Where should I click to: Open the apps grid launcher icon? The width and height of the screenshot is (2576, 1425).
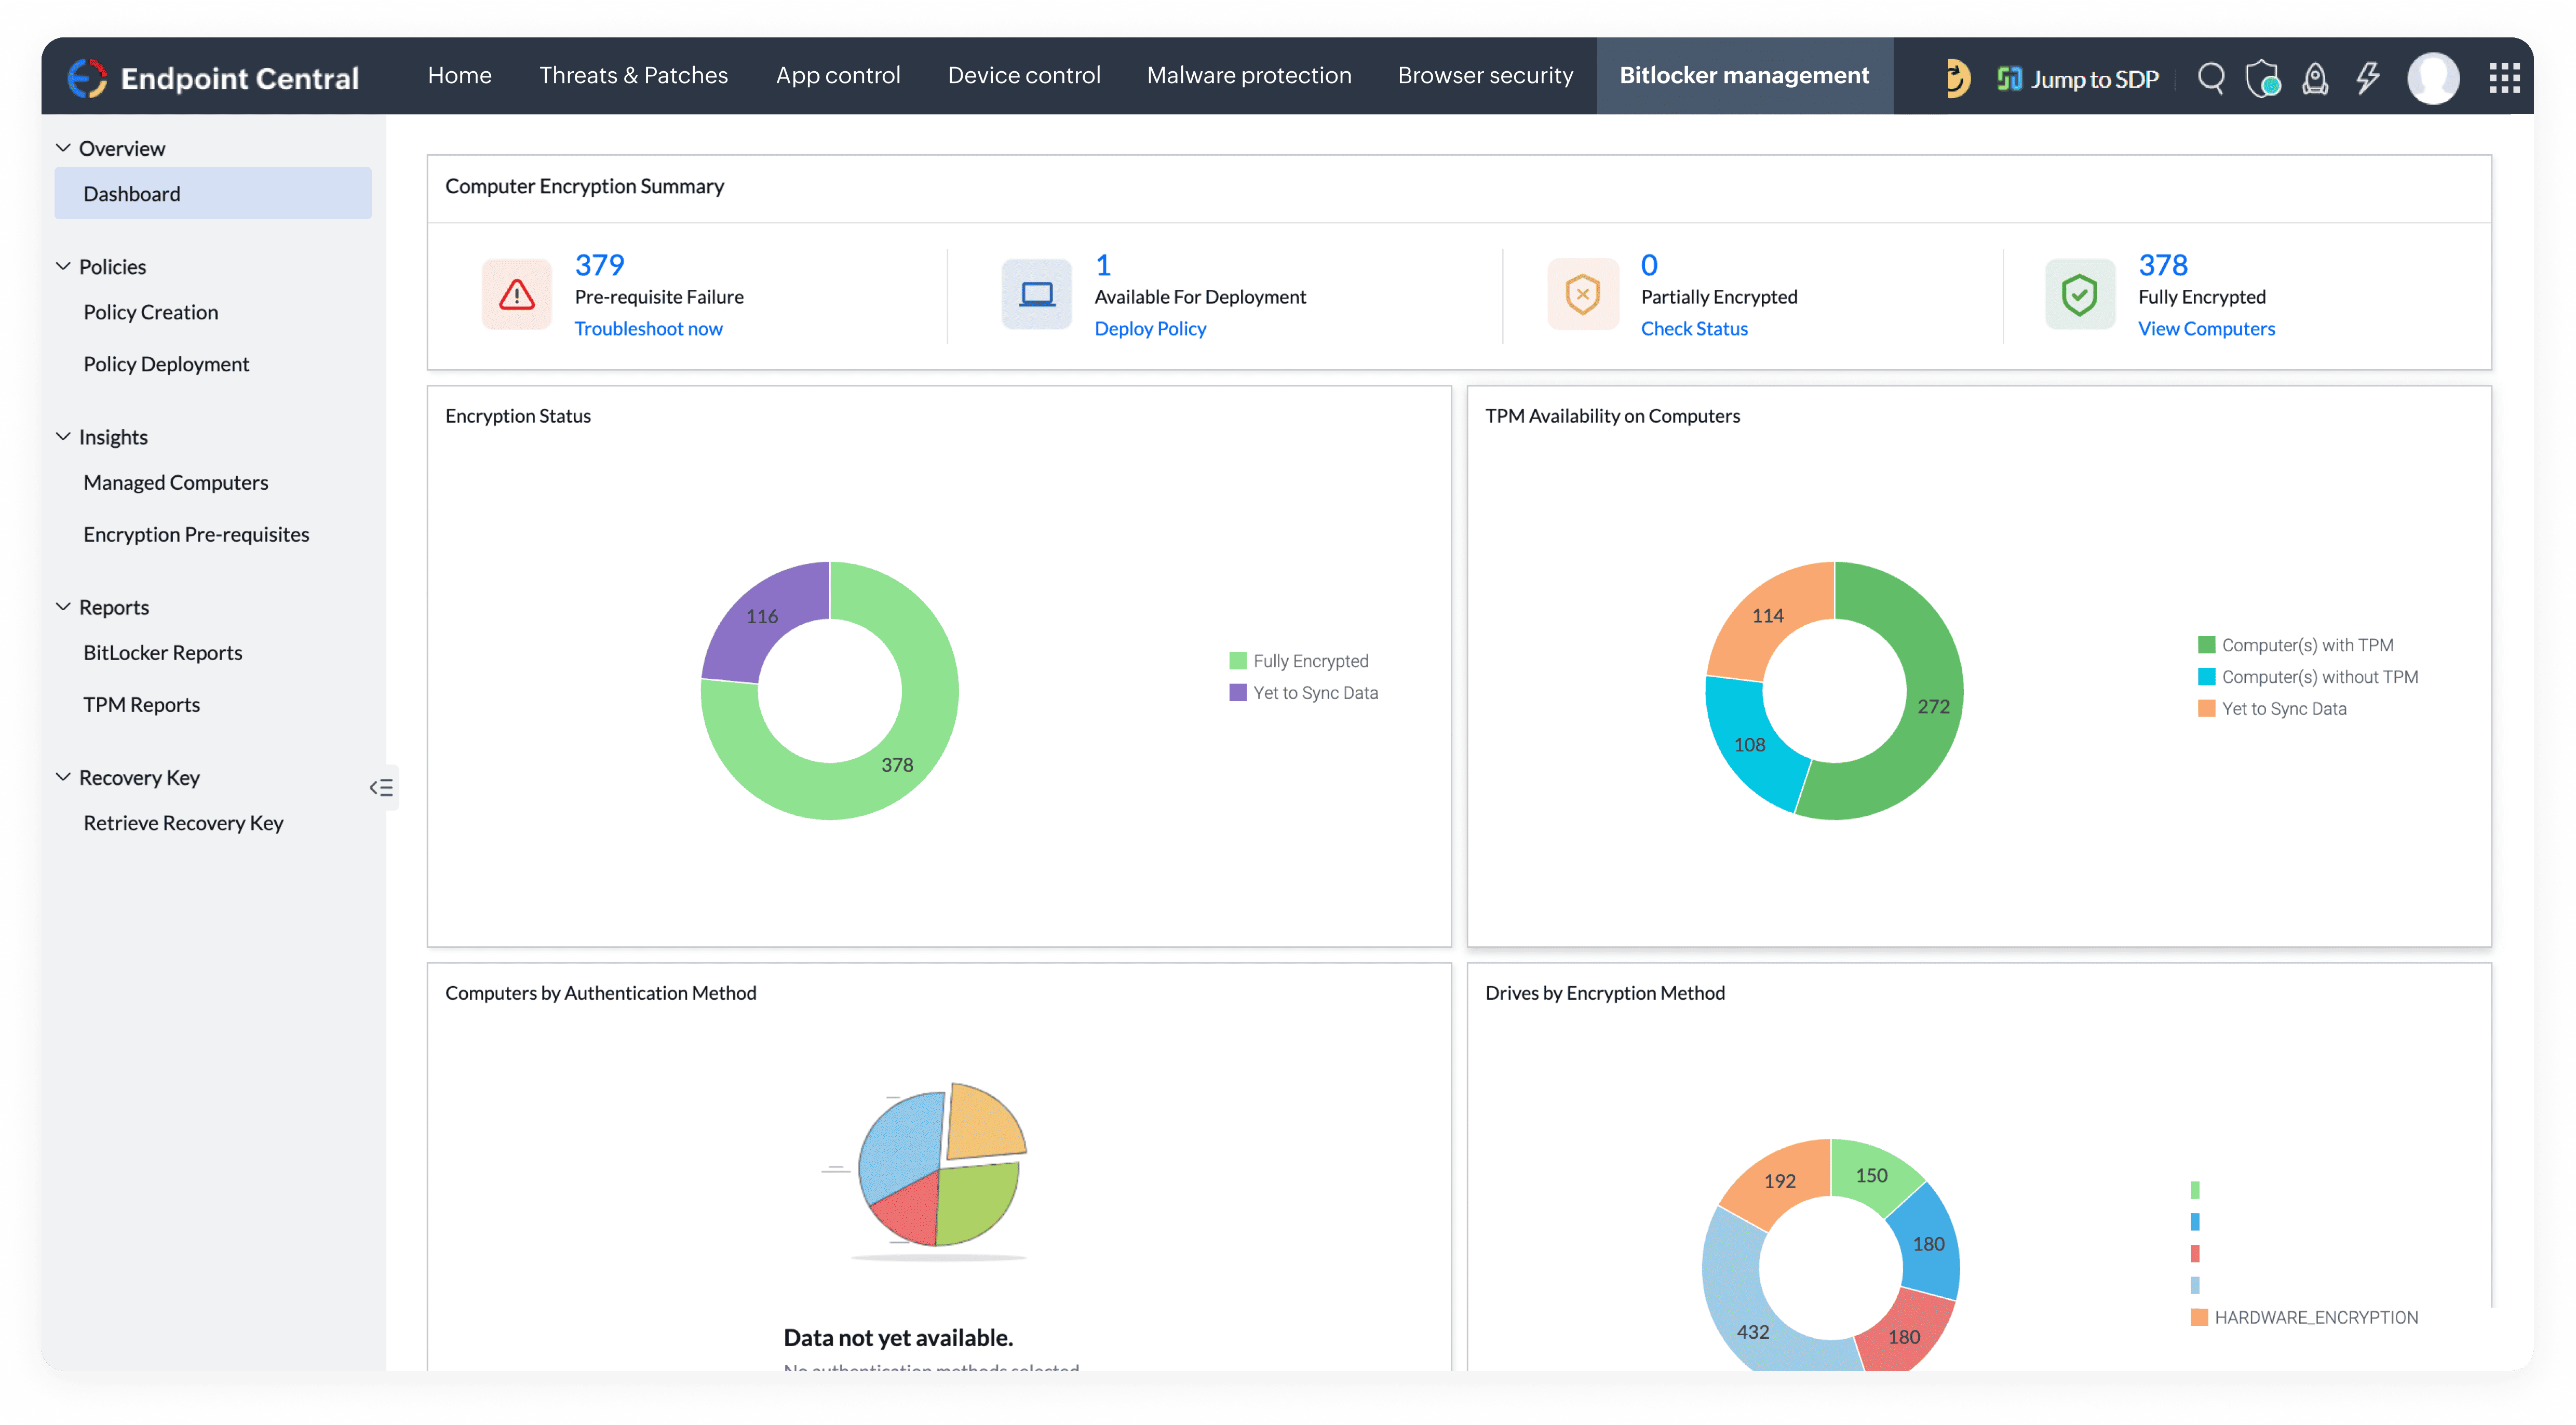point(2504,78)
